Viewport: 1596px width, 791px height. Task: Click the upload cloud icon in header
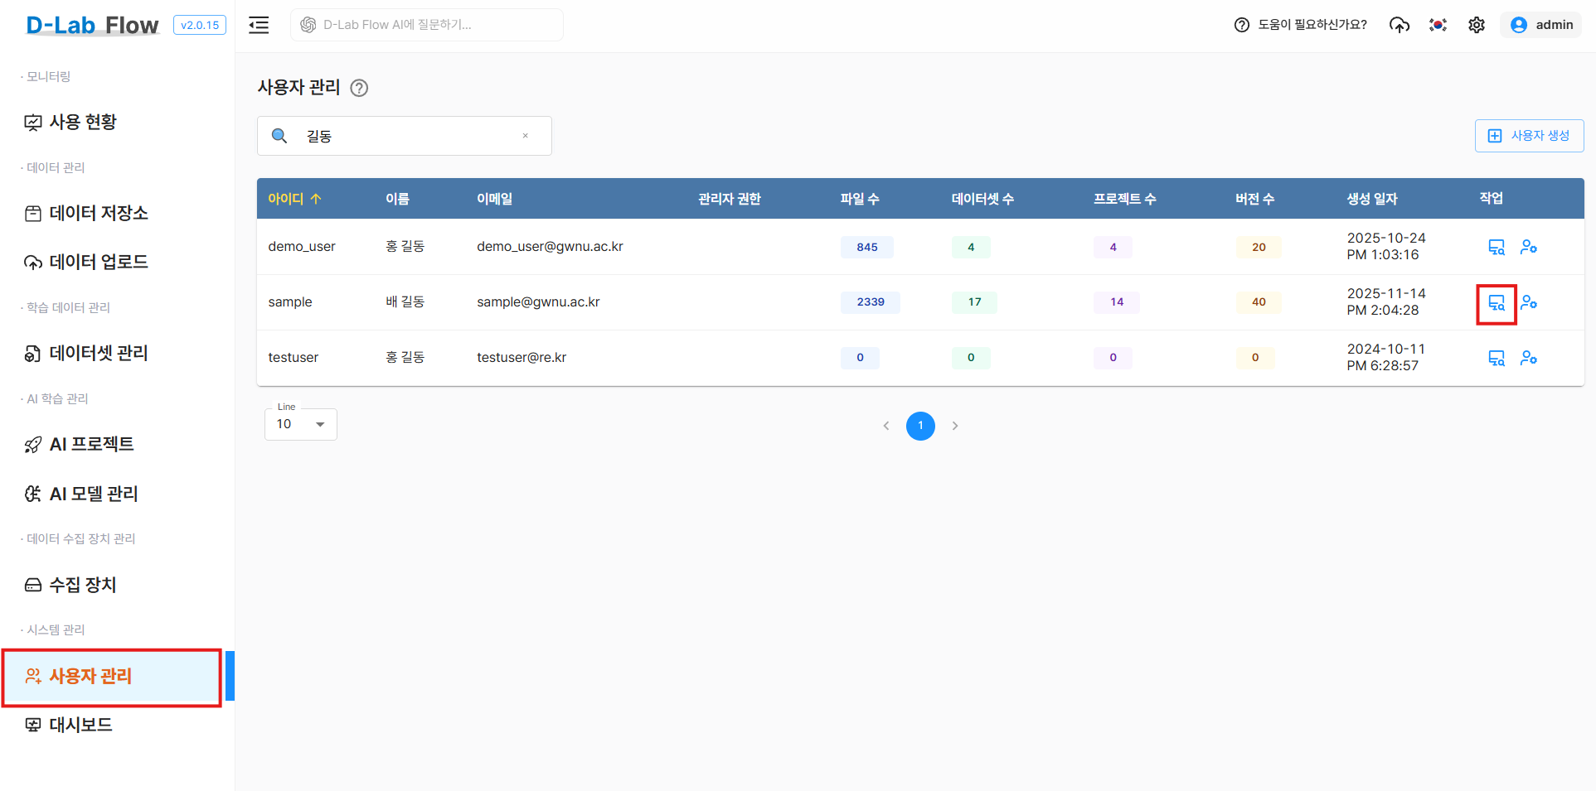[x=1400, y=25]
